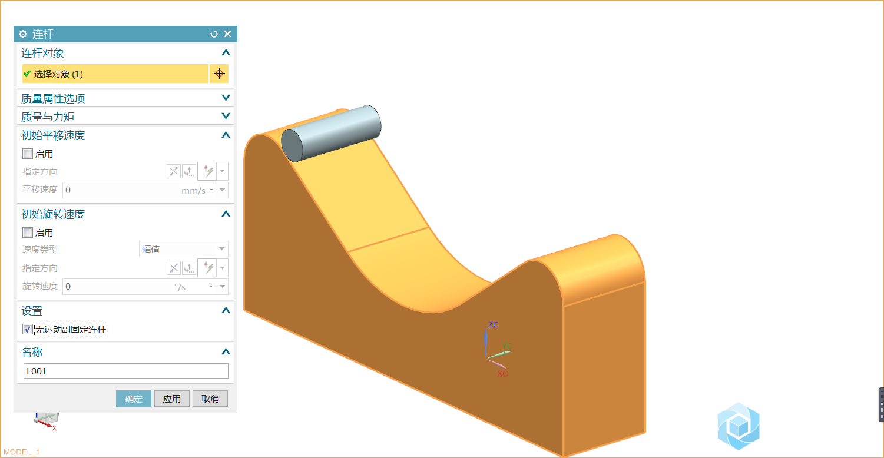
Task: Click the L001 name field
Action: (125, 371)
